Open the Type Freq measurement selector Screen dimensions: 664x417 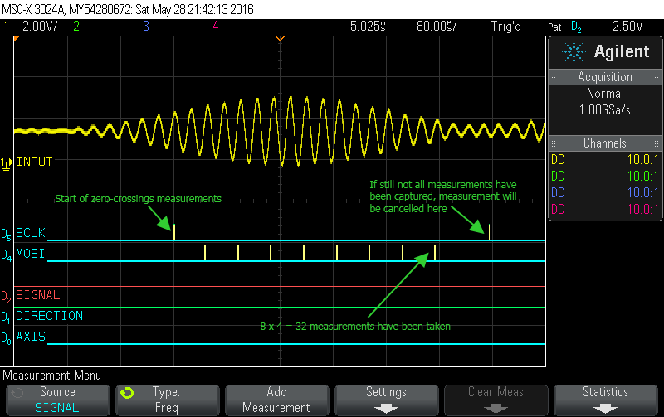click(166, 399)
